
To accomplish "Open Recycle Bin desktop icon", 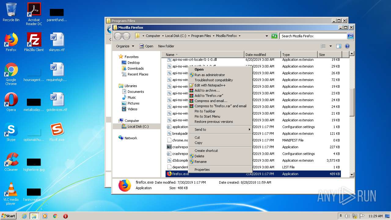I will coord(11,12).
